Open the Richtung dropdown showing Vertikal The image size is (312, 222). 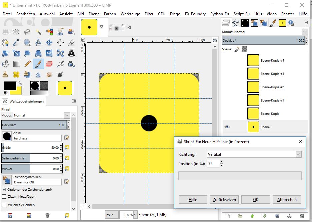click(x=298, y=154)
